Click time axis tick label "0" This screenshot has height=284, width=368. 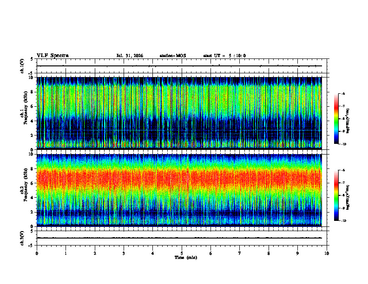pyautogui.click(x=37, y=253)
